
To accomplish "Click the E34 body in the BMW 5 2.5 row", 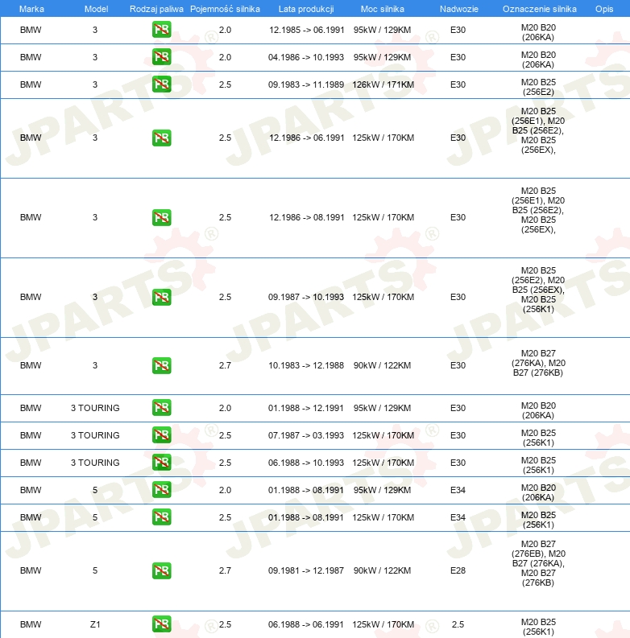I will pos(458,517).
